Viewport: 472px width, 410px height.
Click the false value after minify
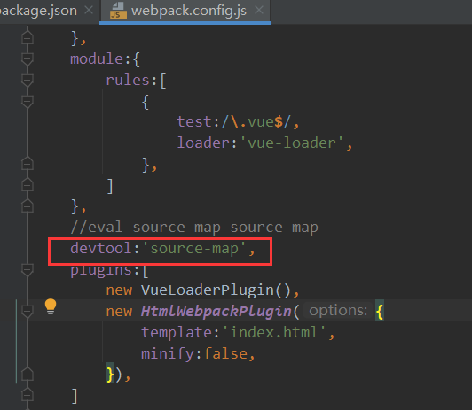225,353
